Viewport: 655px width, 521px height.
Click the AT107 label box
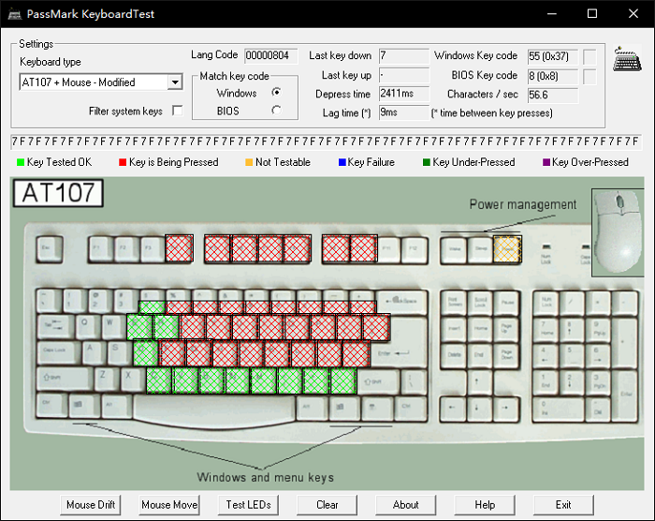(x=58, y=193)
